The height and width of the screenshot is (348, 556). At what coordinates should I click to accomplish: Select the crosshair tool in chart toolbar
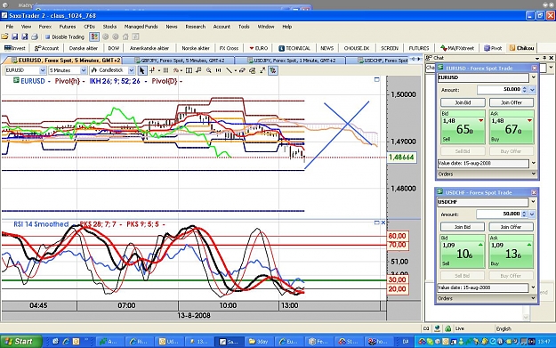pyautogui.click(x=153, y=70)
